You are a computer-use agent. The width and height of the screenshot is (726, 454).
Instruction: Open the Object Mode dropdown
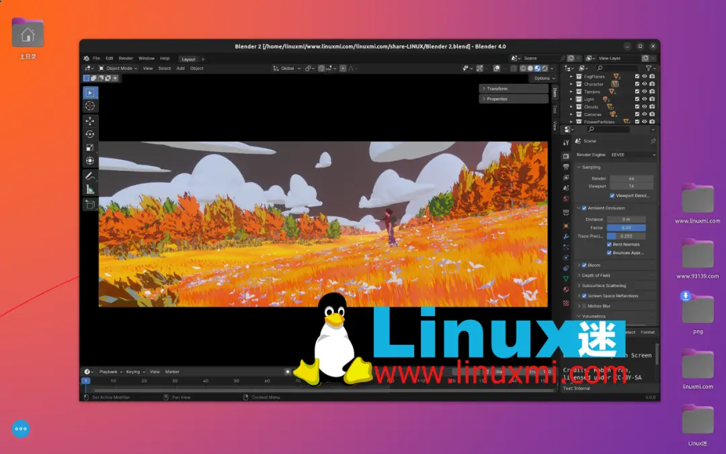click(x=118, y=68)
